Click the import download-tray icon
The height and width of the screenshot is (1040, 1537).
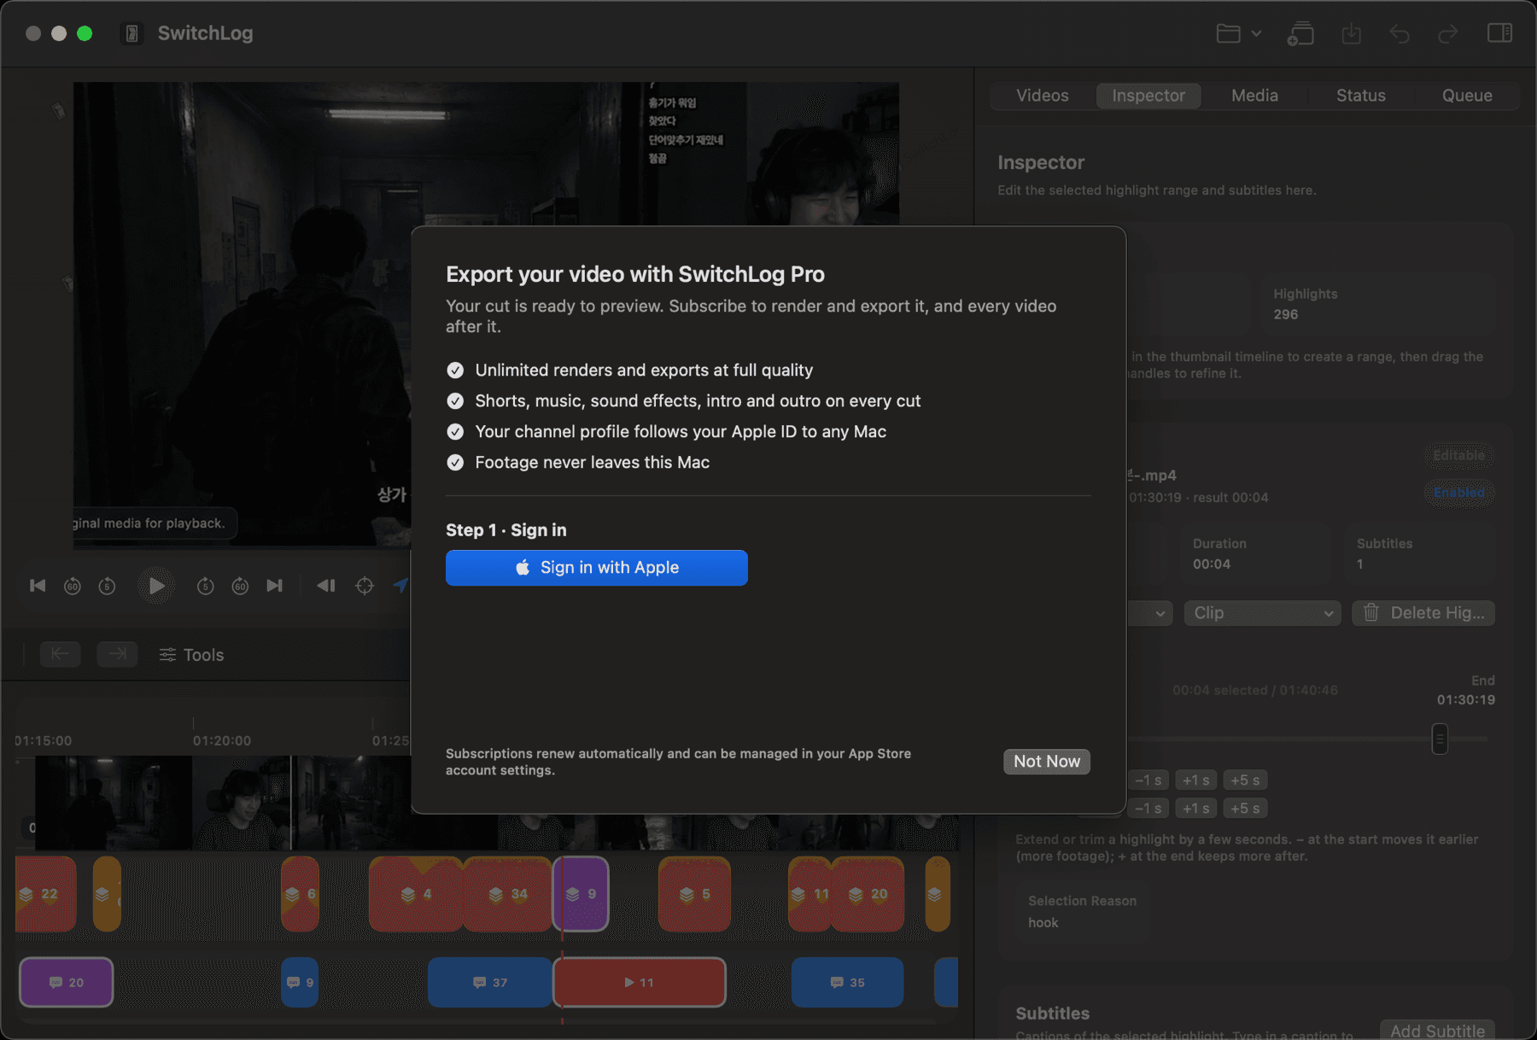(1351, 34)
